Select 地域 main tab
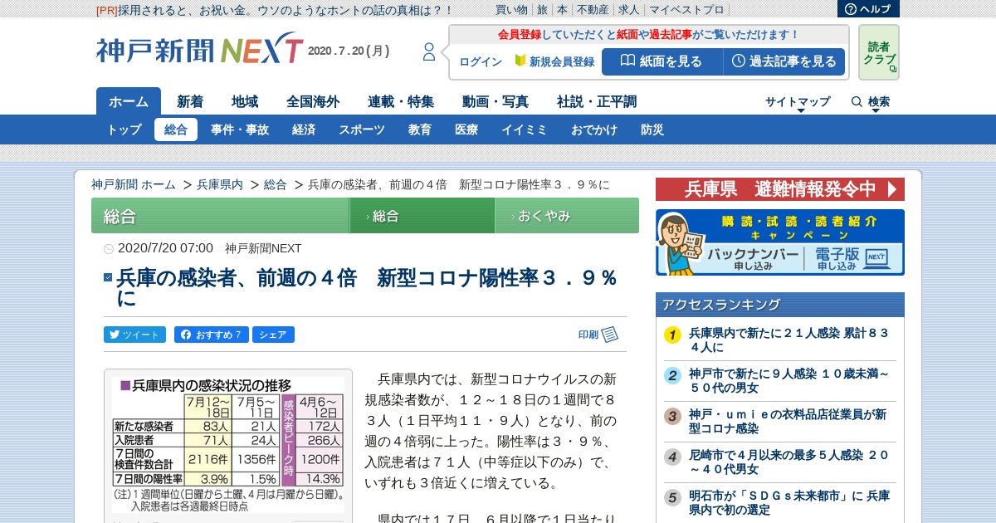Screen dimensions: 996x523 tap(245, 101)
